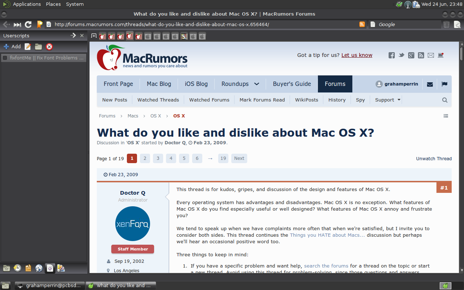Viewport: 464px width, 290px height.
Task: Select the userscripts panel page icon
Action: 50,268
